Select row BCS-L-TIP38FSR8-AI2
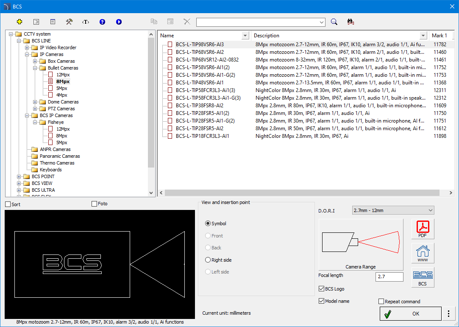Image resolution: width=459 pixels, height=327 pixels. (x=200, y=106)
